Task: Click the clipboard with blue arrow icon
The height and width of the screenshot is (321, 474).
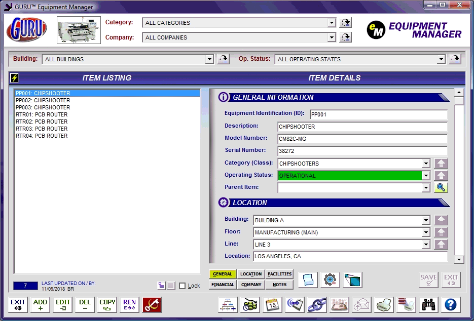Action: 295,305
